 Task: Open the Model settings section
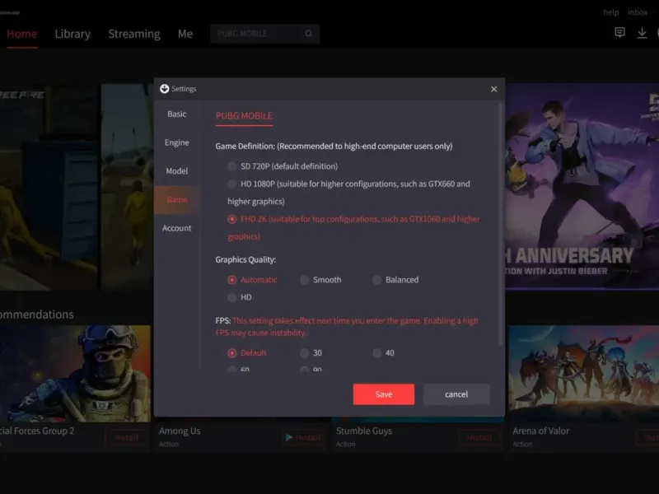point(177,171)
